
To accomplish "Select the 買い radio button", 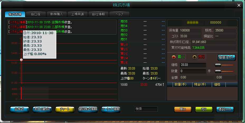I will [x=174, y=57].
